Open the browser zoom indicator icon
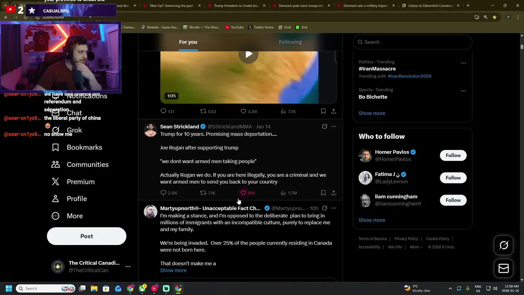The height and width of the screenshot is (295, 524). click(x=486, y=17)
